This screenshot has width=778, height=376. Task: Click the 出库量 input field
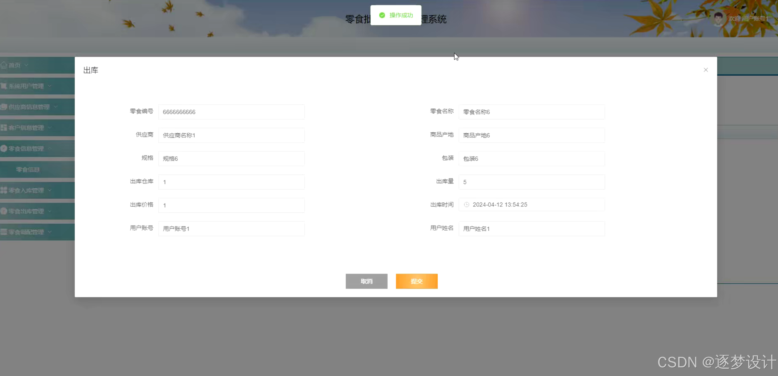coord(531,182)
